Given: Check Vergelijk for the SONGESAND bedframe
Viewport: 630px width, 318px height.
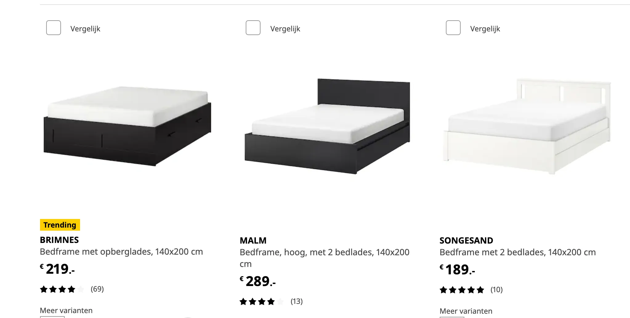Looking at the screenshot, I should [x=453, y=28].
